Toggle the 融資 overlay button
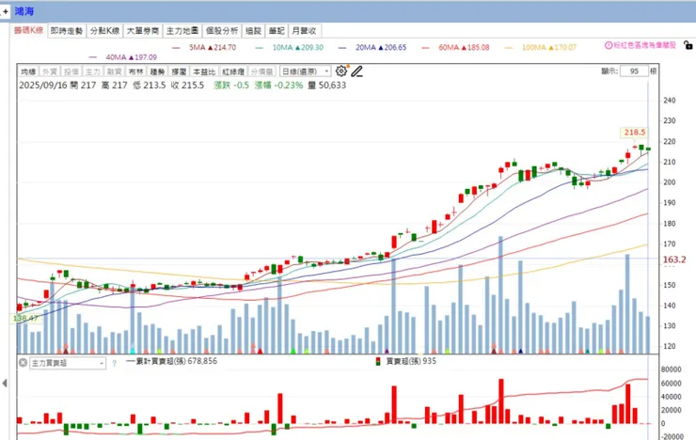 pyautogui.click(x=114, y=71)
